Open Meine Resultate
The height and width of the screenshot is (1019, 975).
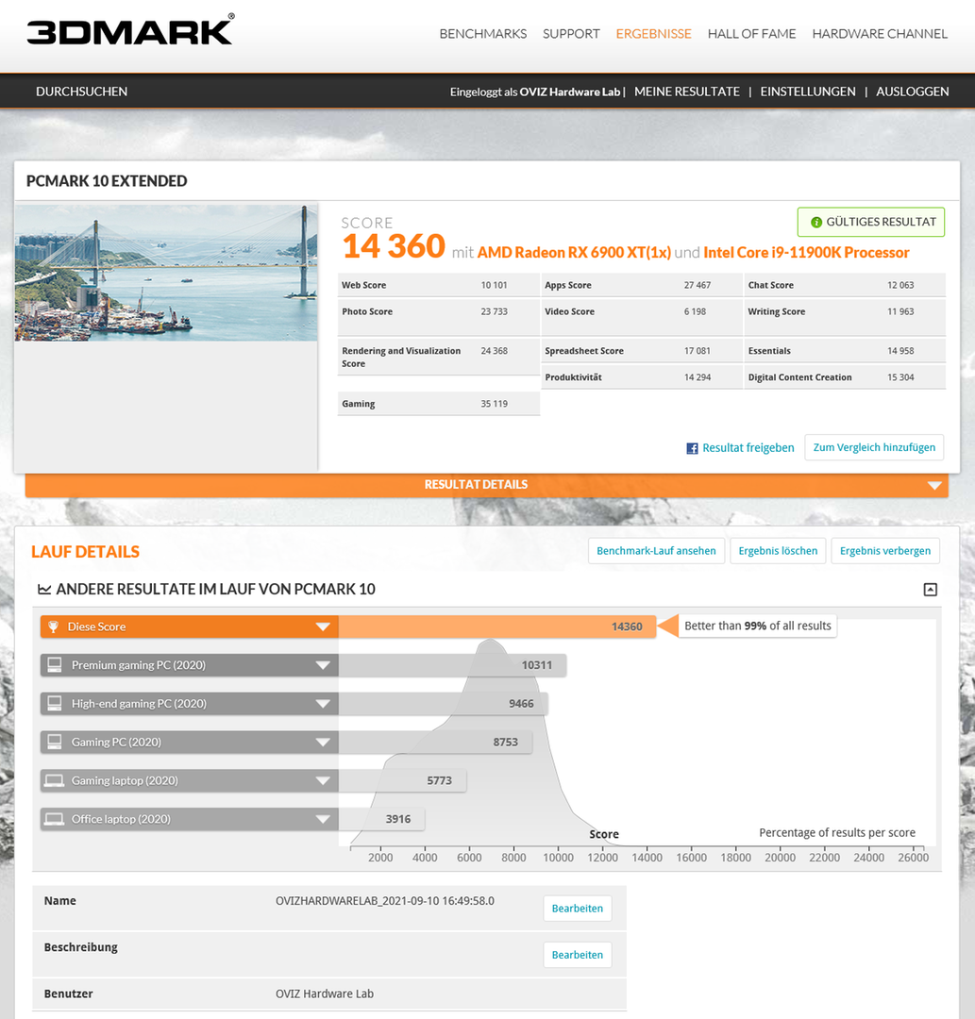coord(687,92)
